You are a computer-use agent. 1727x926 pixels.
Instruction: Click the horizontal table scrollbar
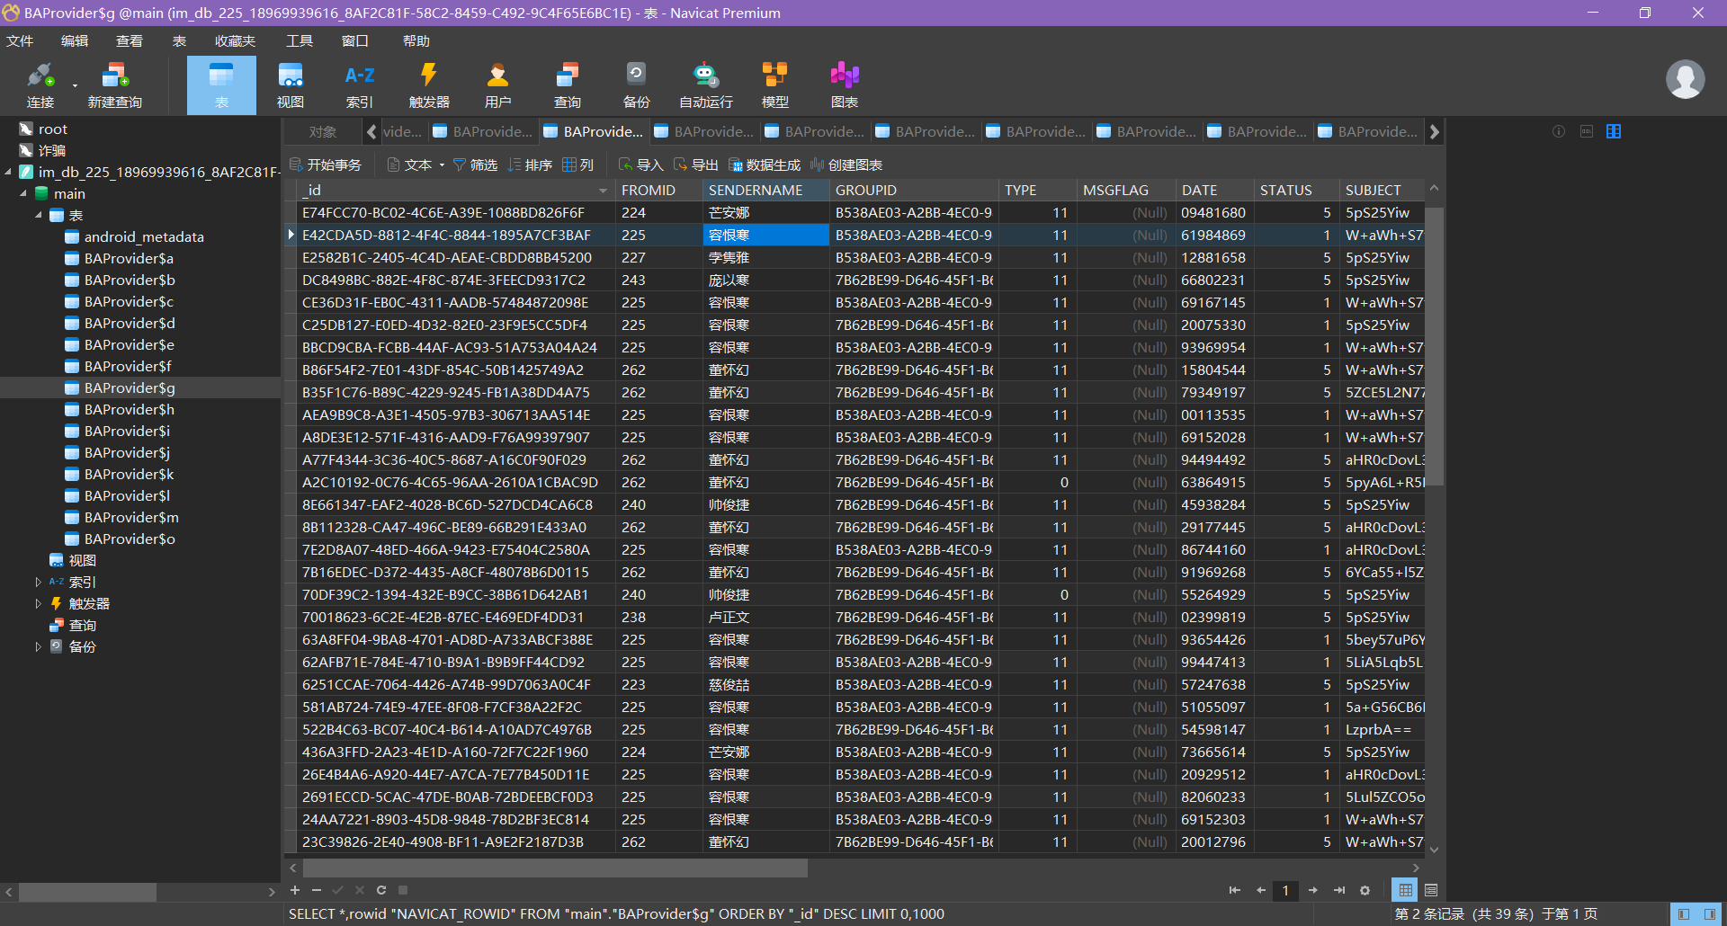pos(555,868)
